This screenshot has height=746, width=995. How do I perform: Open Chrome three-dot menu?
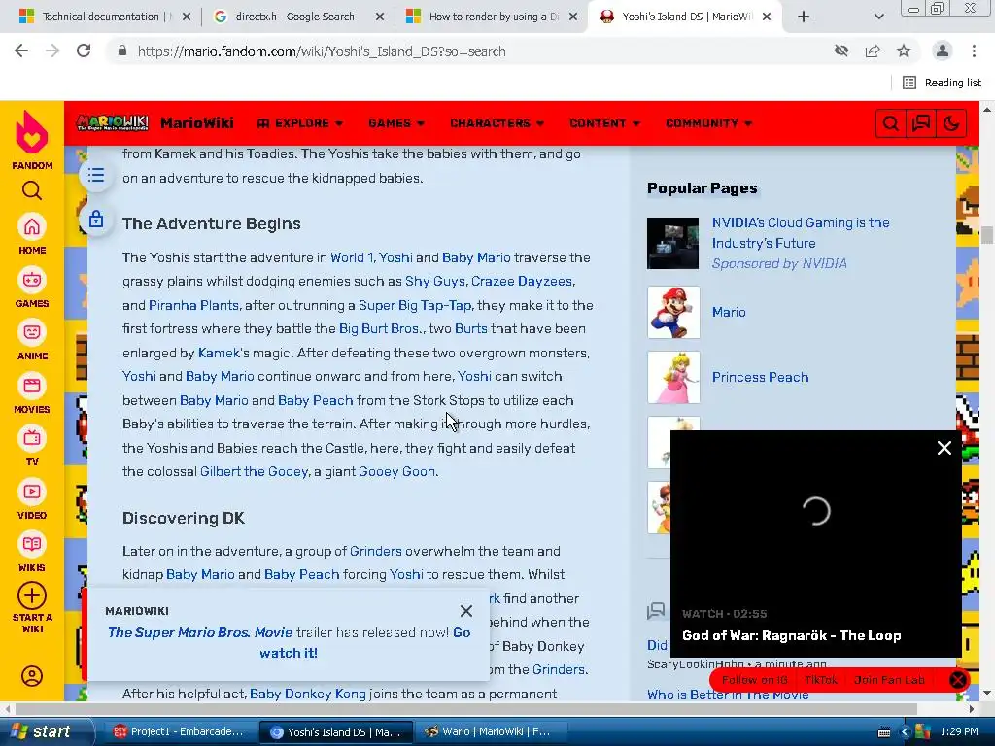974,51
